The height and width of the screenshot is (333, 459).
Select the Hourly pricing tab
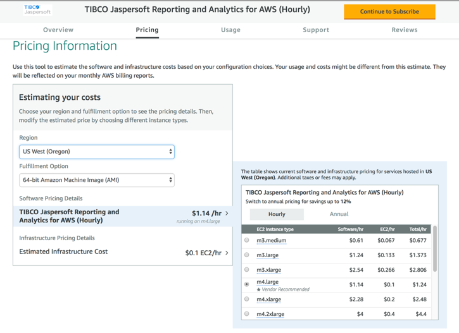[277, 214]
